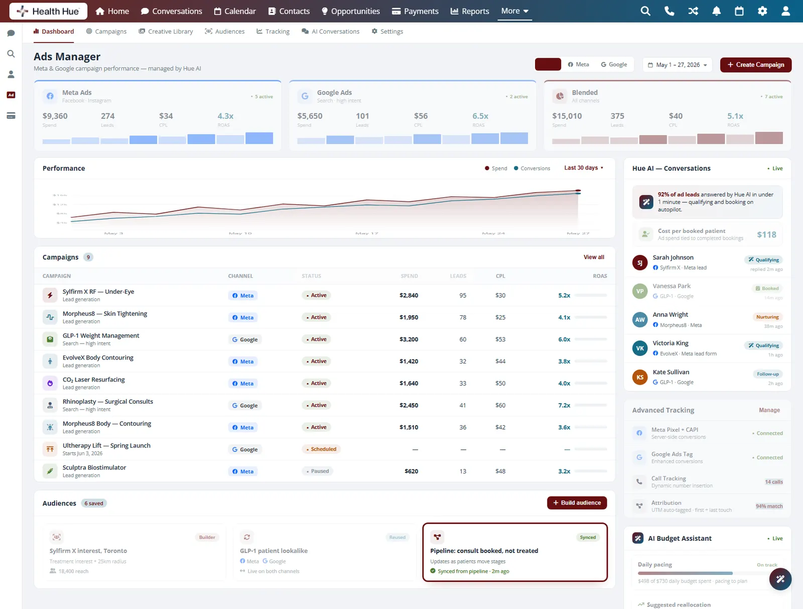
Task: Click ROAS bar for Rhinoplasty Surgical Consults row
Action: [591, 405]
